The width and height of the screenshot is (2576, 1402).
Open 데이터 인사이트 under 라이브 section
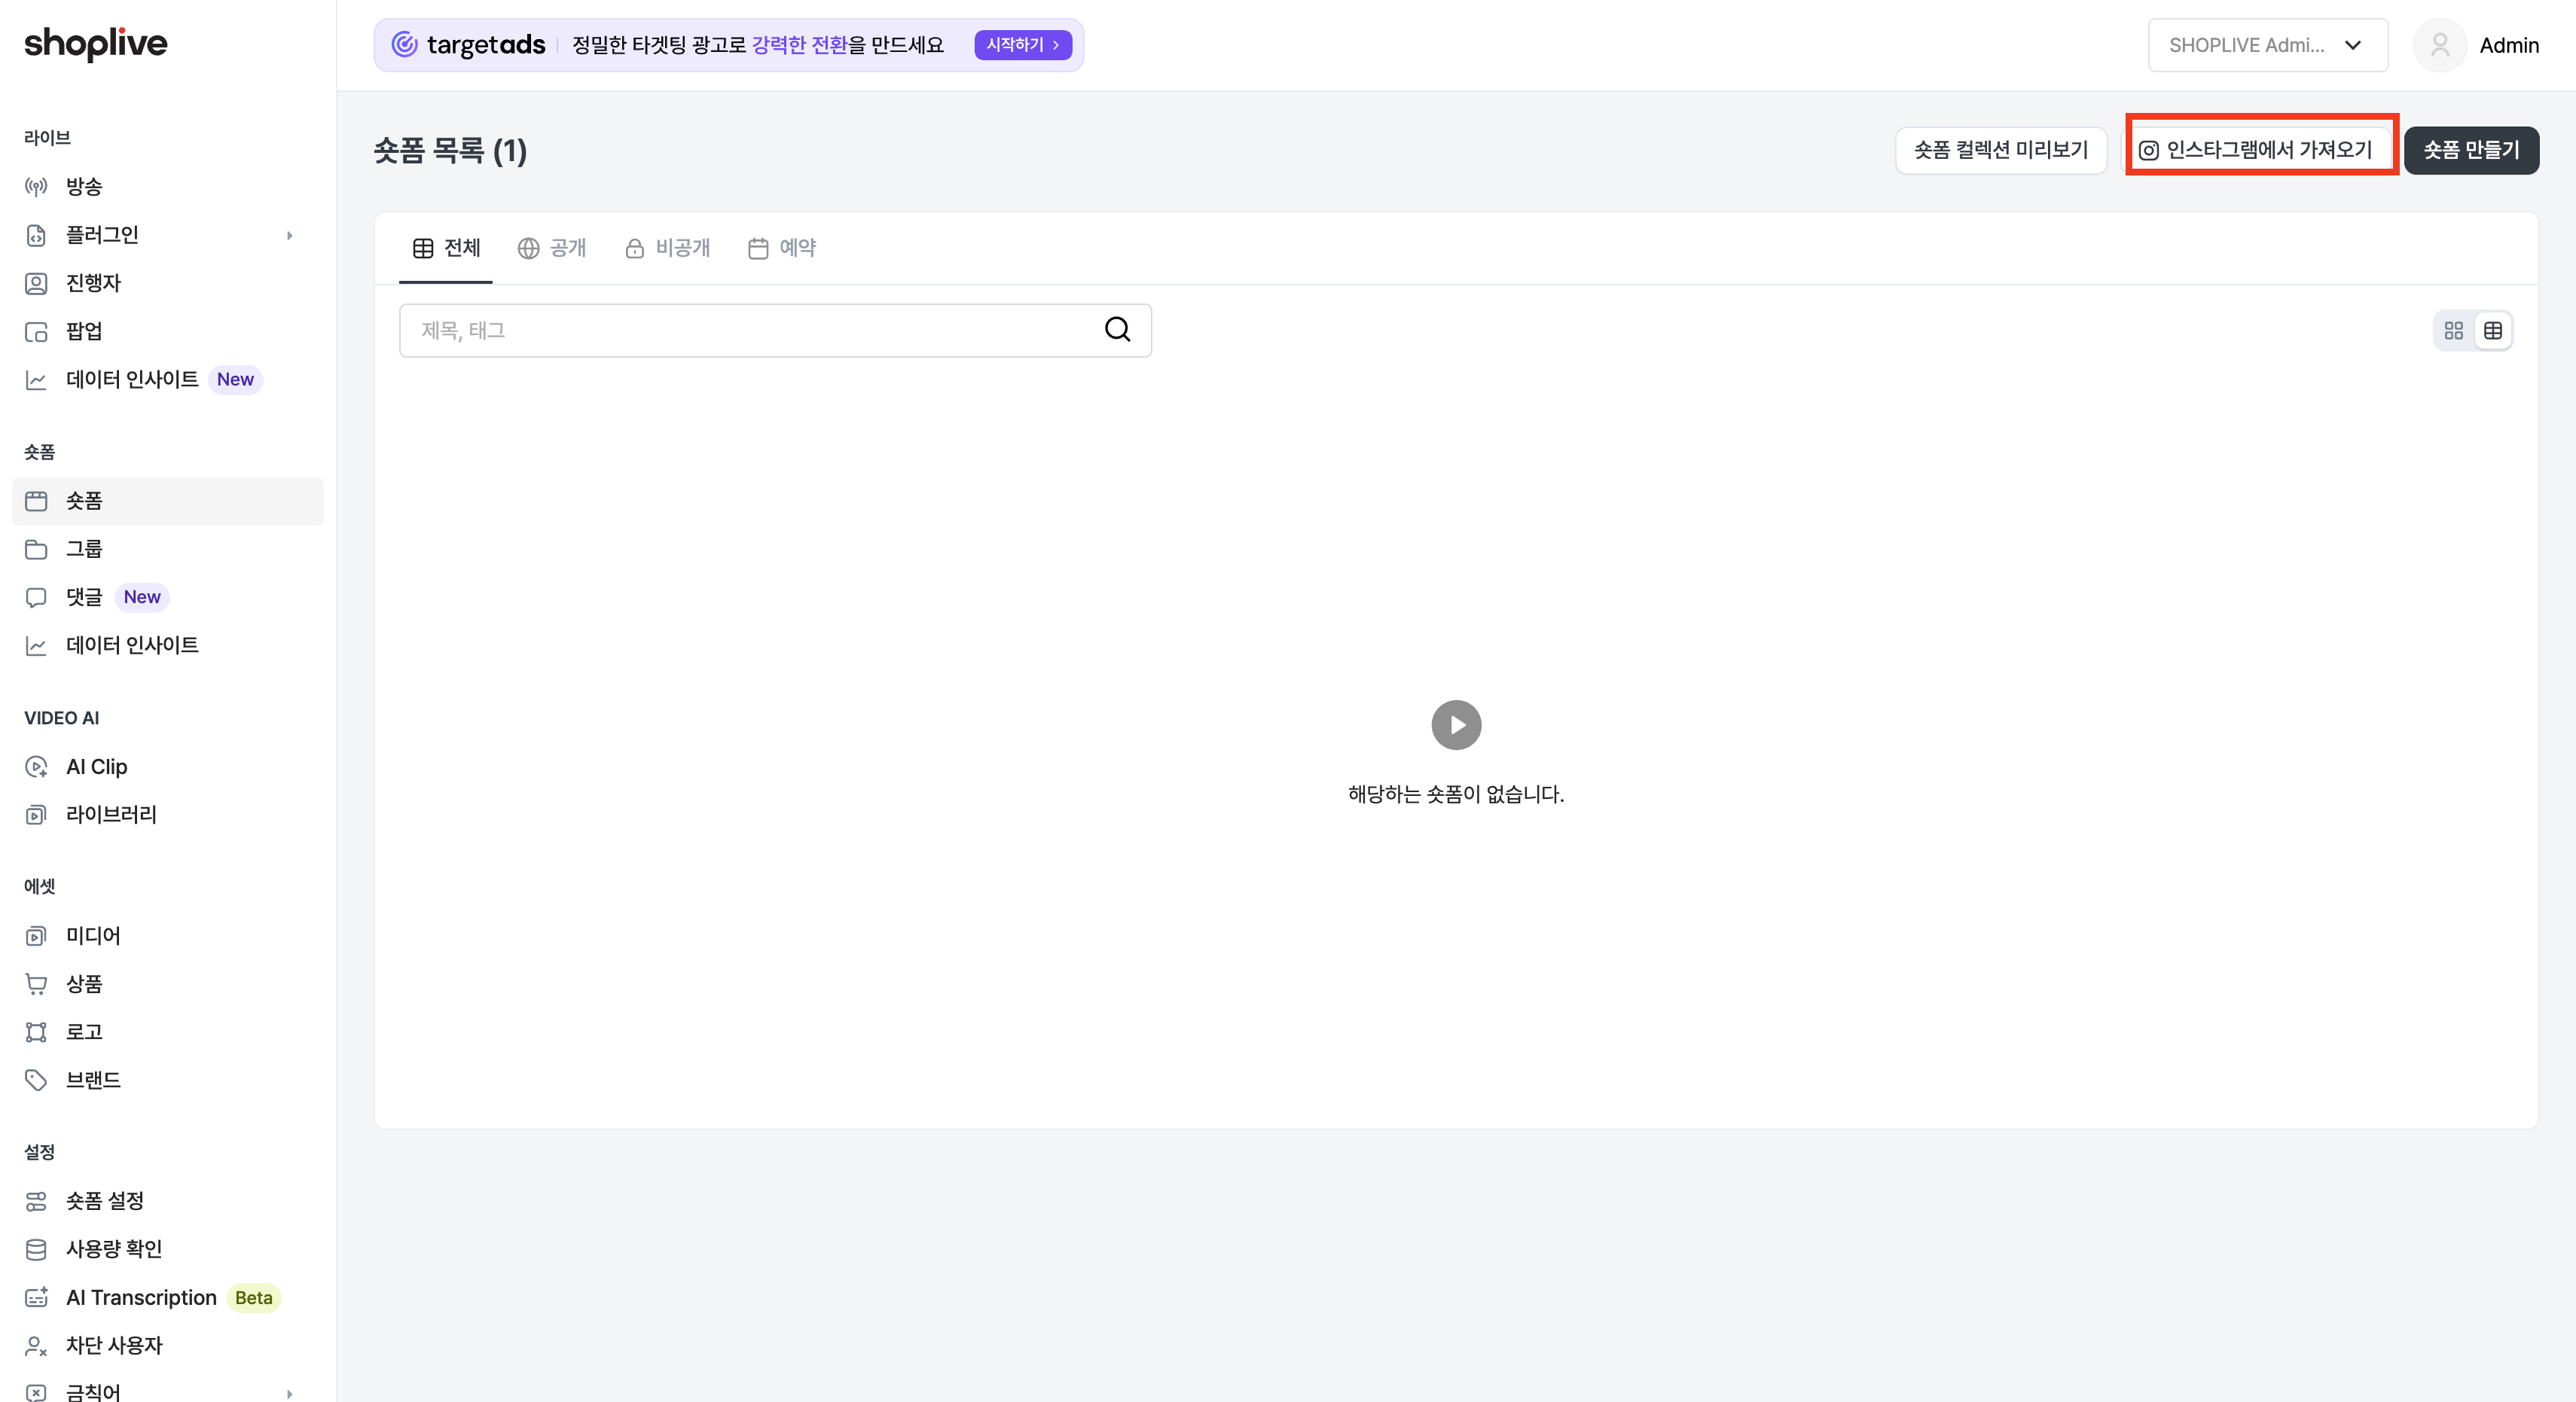click(x=167, y=380)
